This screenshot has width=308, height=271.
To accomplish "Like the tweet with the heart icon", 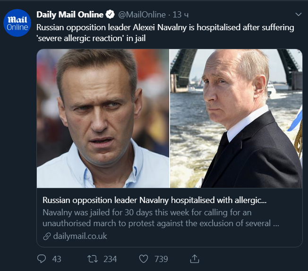I will [144, 259].
